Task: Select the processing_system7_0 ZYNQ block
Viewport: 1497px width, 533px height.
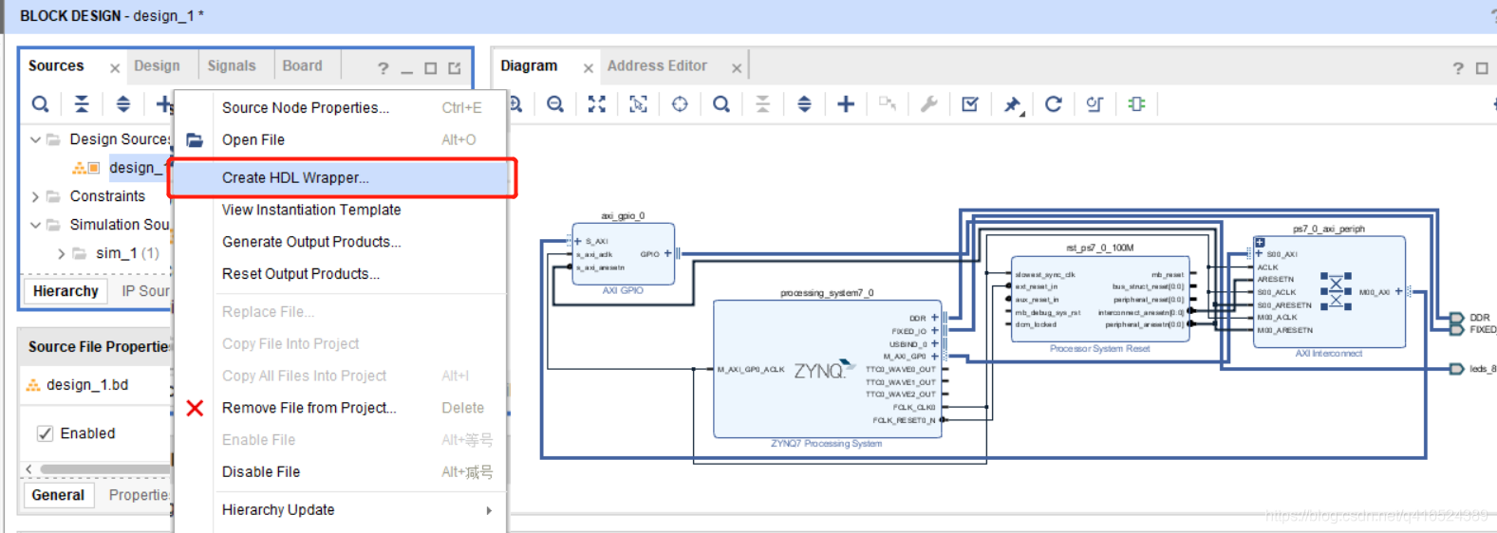Action: tap(827, 370)
